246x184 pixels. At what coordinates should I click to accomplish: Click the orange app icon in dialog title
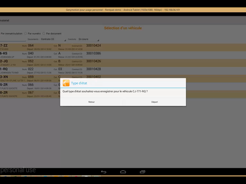point(66,83)
